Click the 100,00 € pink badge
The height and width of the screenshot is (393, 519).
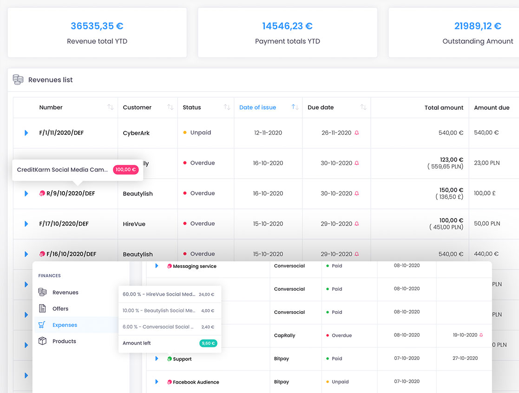coord(126,170)
